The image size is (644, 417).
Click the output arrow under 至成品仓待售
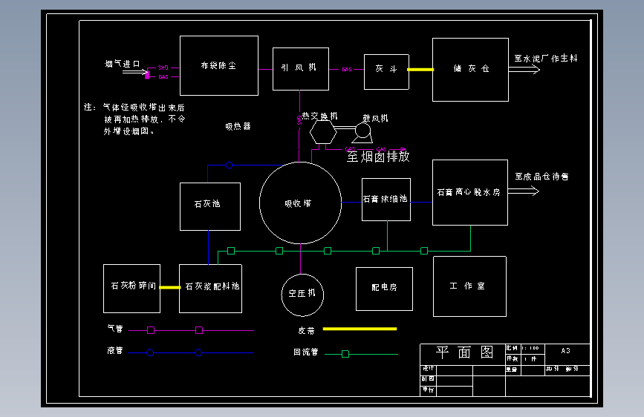[524, 191]
